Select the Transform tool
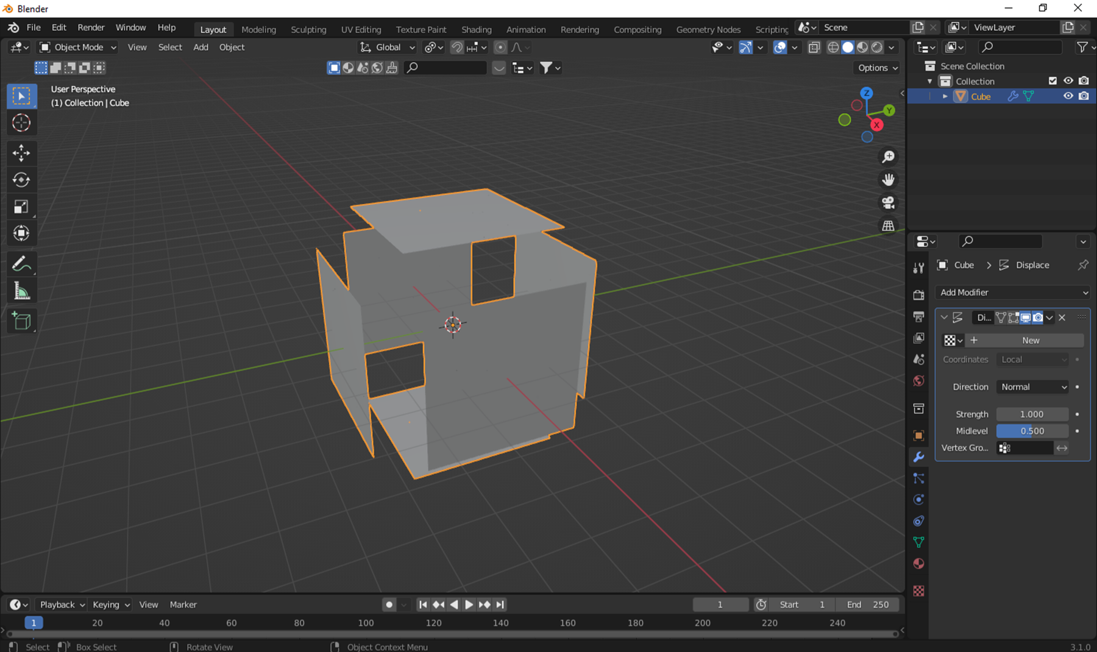The height and width of the screenshot is (652, 1097). [x=21, y=233]
